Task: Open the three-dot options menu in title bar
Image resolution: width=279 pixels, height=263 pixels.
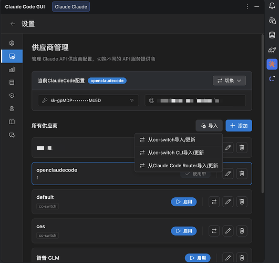Action: coord(247,7)
